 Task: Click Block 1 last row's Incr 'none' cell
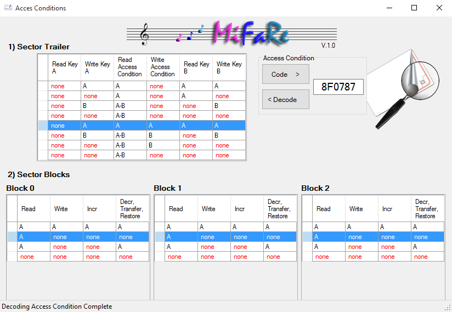[247, 257]
